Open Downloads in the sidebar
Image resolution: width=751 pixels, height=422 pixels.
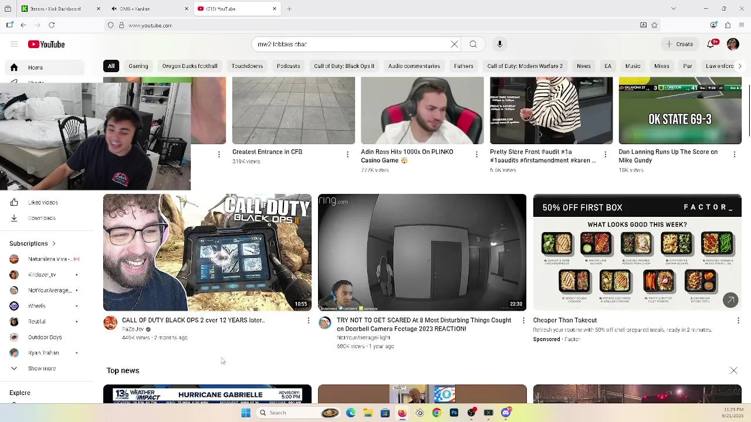tap(41, 218)
